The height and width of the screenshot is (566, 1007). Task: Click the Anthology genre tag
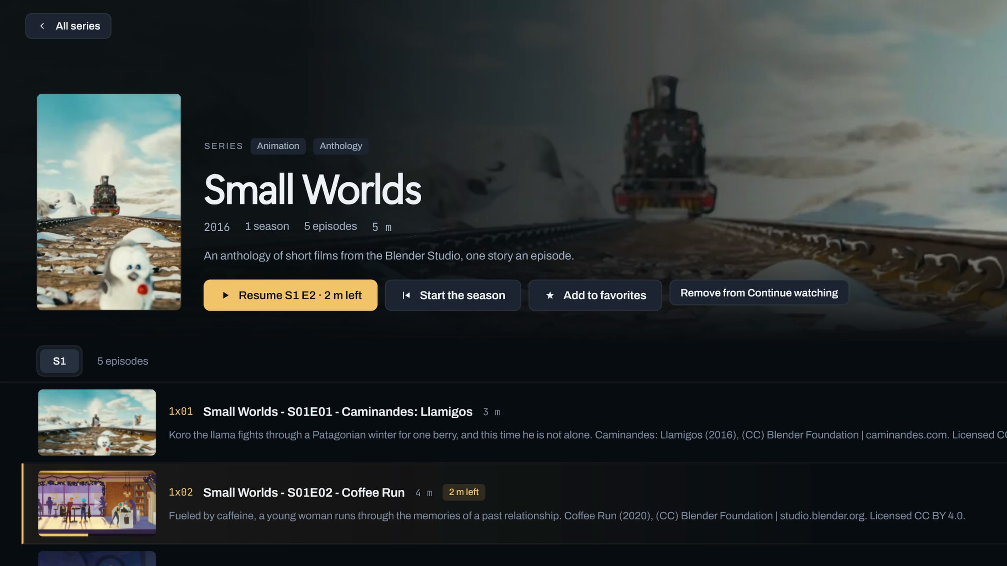point(341,146)
